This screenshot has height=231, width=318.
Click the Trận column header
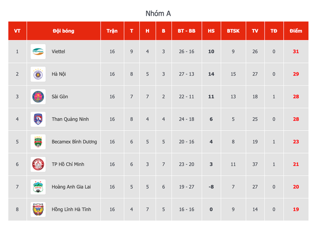[112, 31]
